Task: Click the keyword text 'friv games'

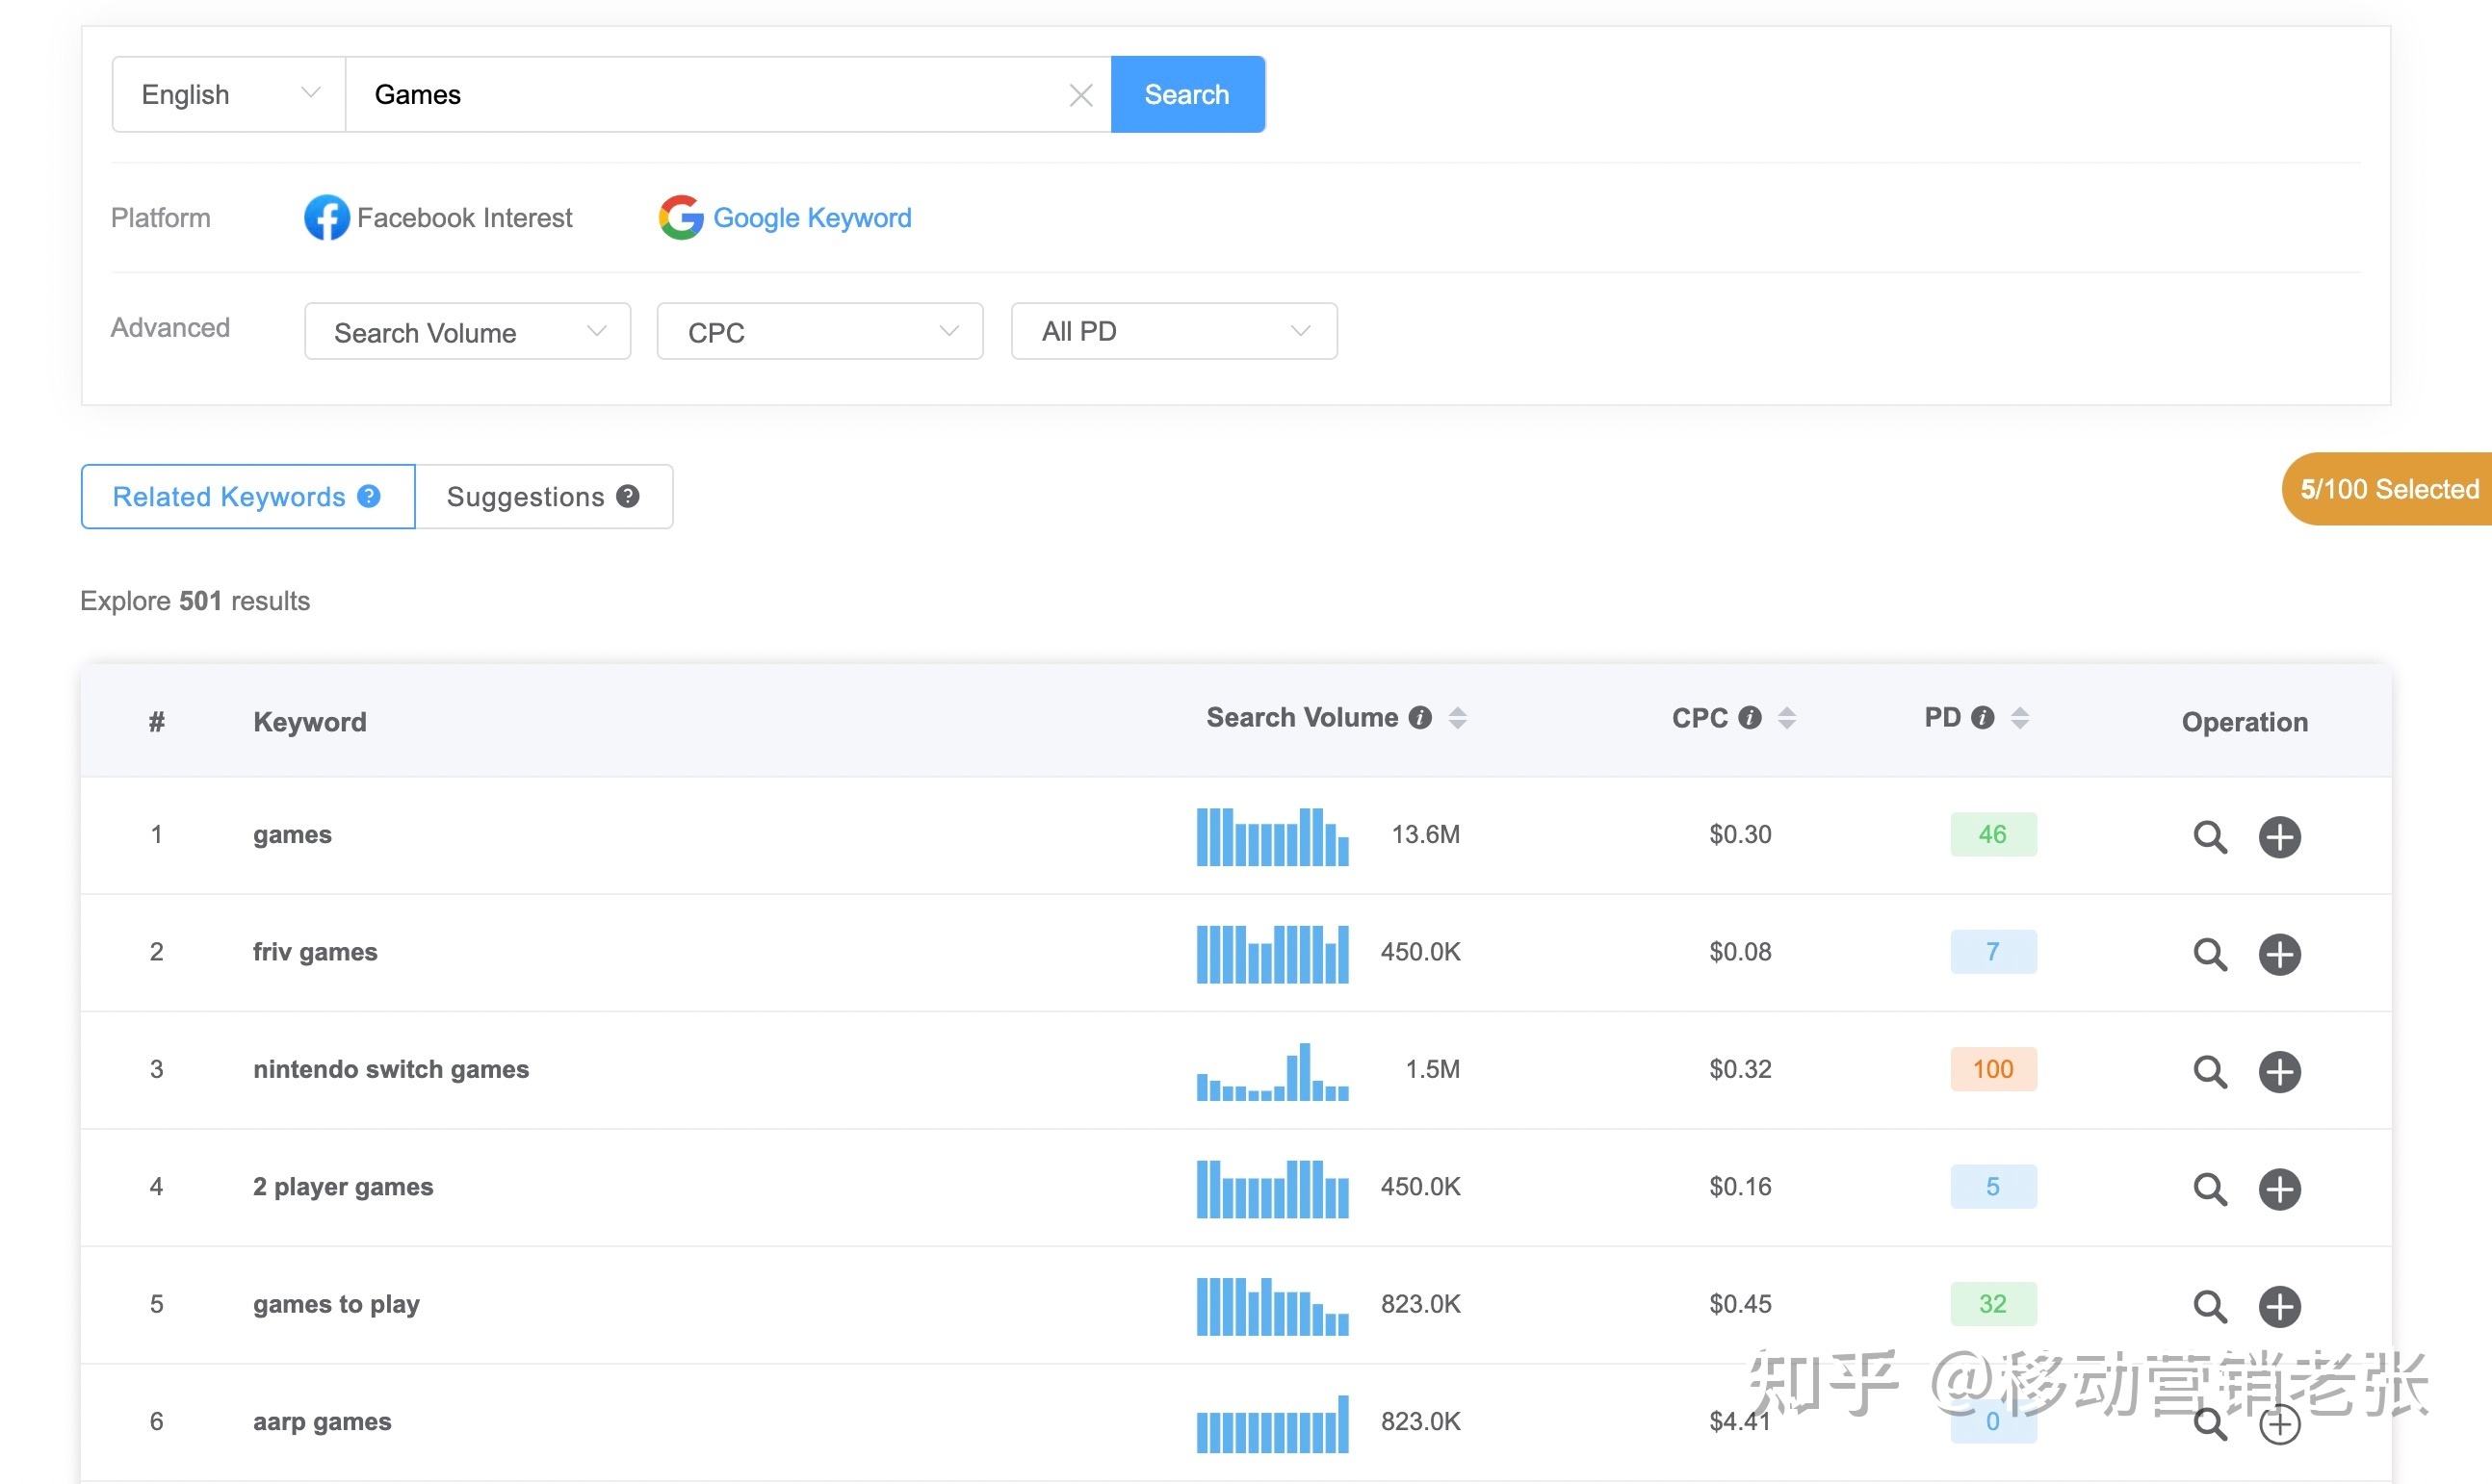Action: tap(315, 951)
